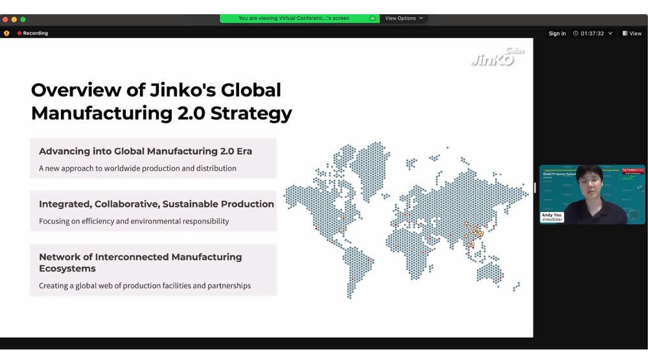Click the green fullscreen window button
The width and height of the screenshot is (648, 364).
tap(23, 19)
